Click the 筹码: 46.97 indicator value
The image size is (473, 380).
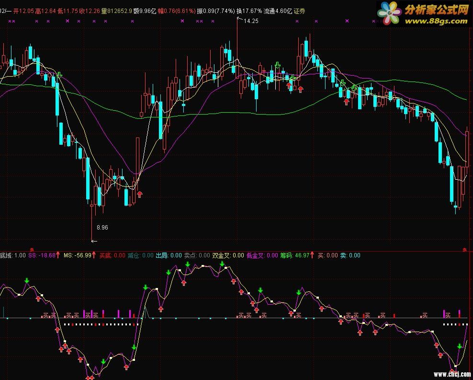(x=295, y=255)
